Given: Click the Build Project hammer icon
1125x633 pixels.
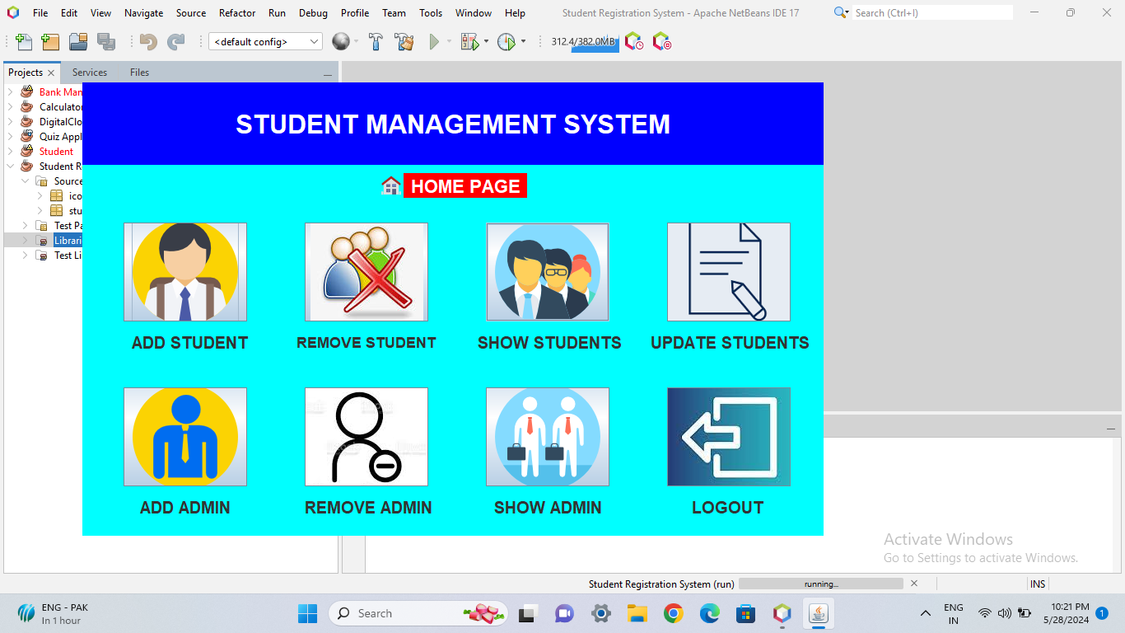Looking at the screenshot, I should pos(376,41).
